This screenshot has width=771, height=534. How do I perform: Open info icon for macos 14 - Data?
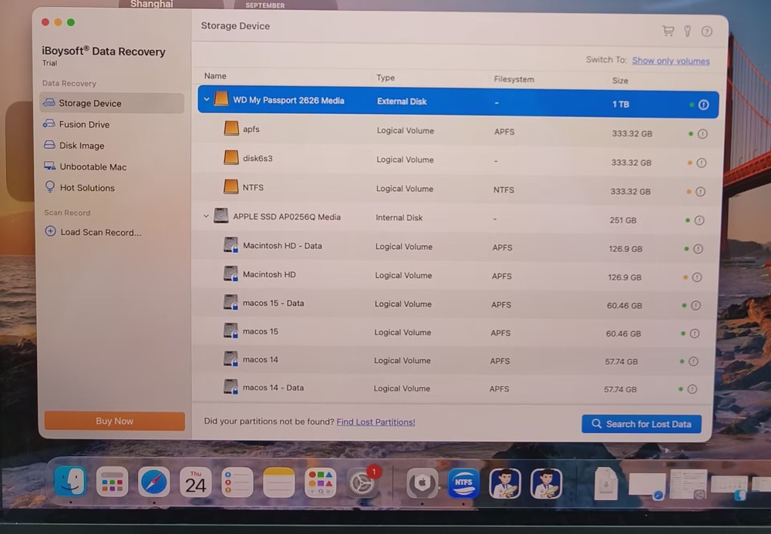692,389
